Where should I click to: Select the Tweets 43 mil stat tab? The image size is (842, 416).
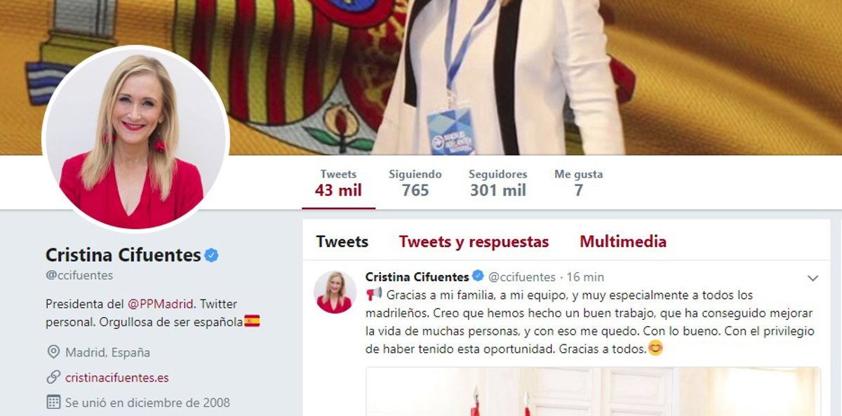[x=339, y=183]
